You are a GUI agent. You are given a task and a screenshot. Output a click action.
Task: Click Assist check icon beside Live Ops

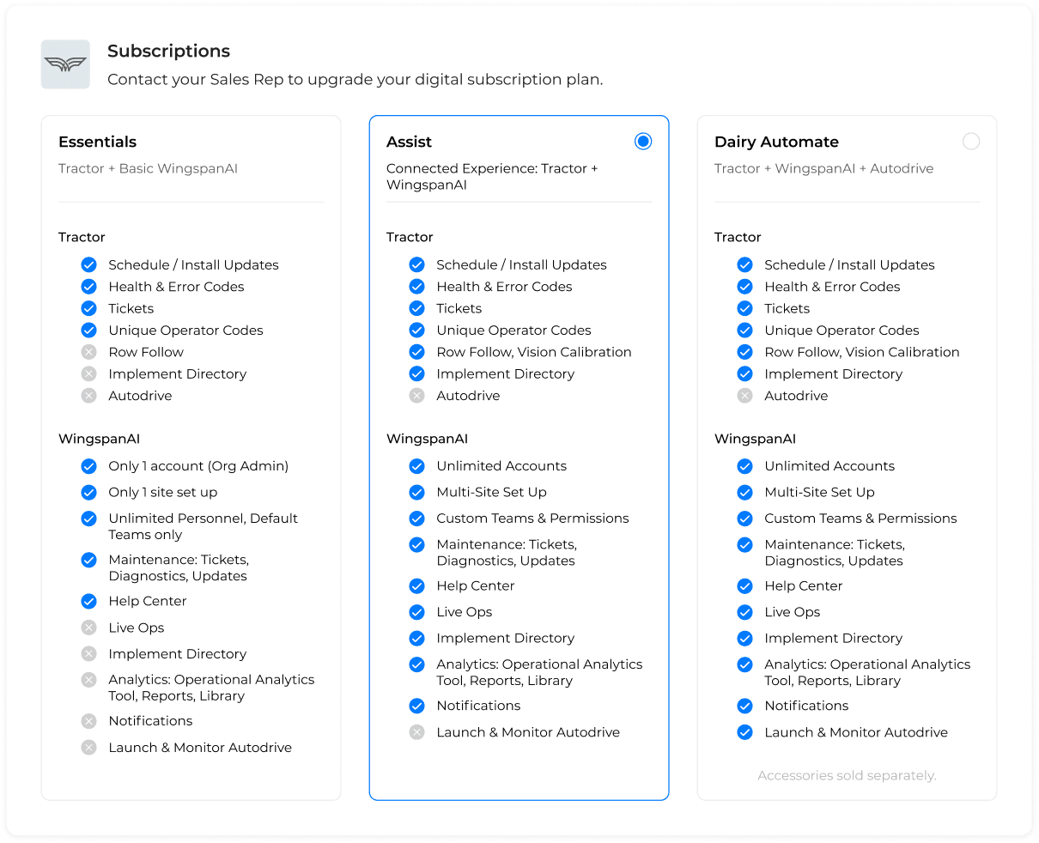416,612
